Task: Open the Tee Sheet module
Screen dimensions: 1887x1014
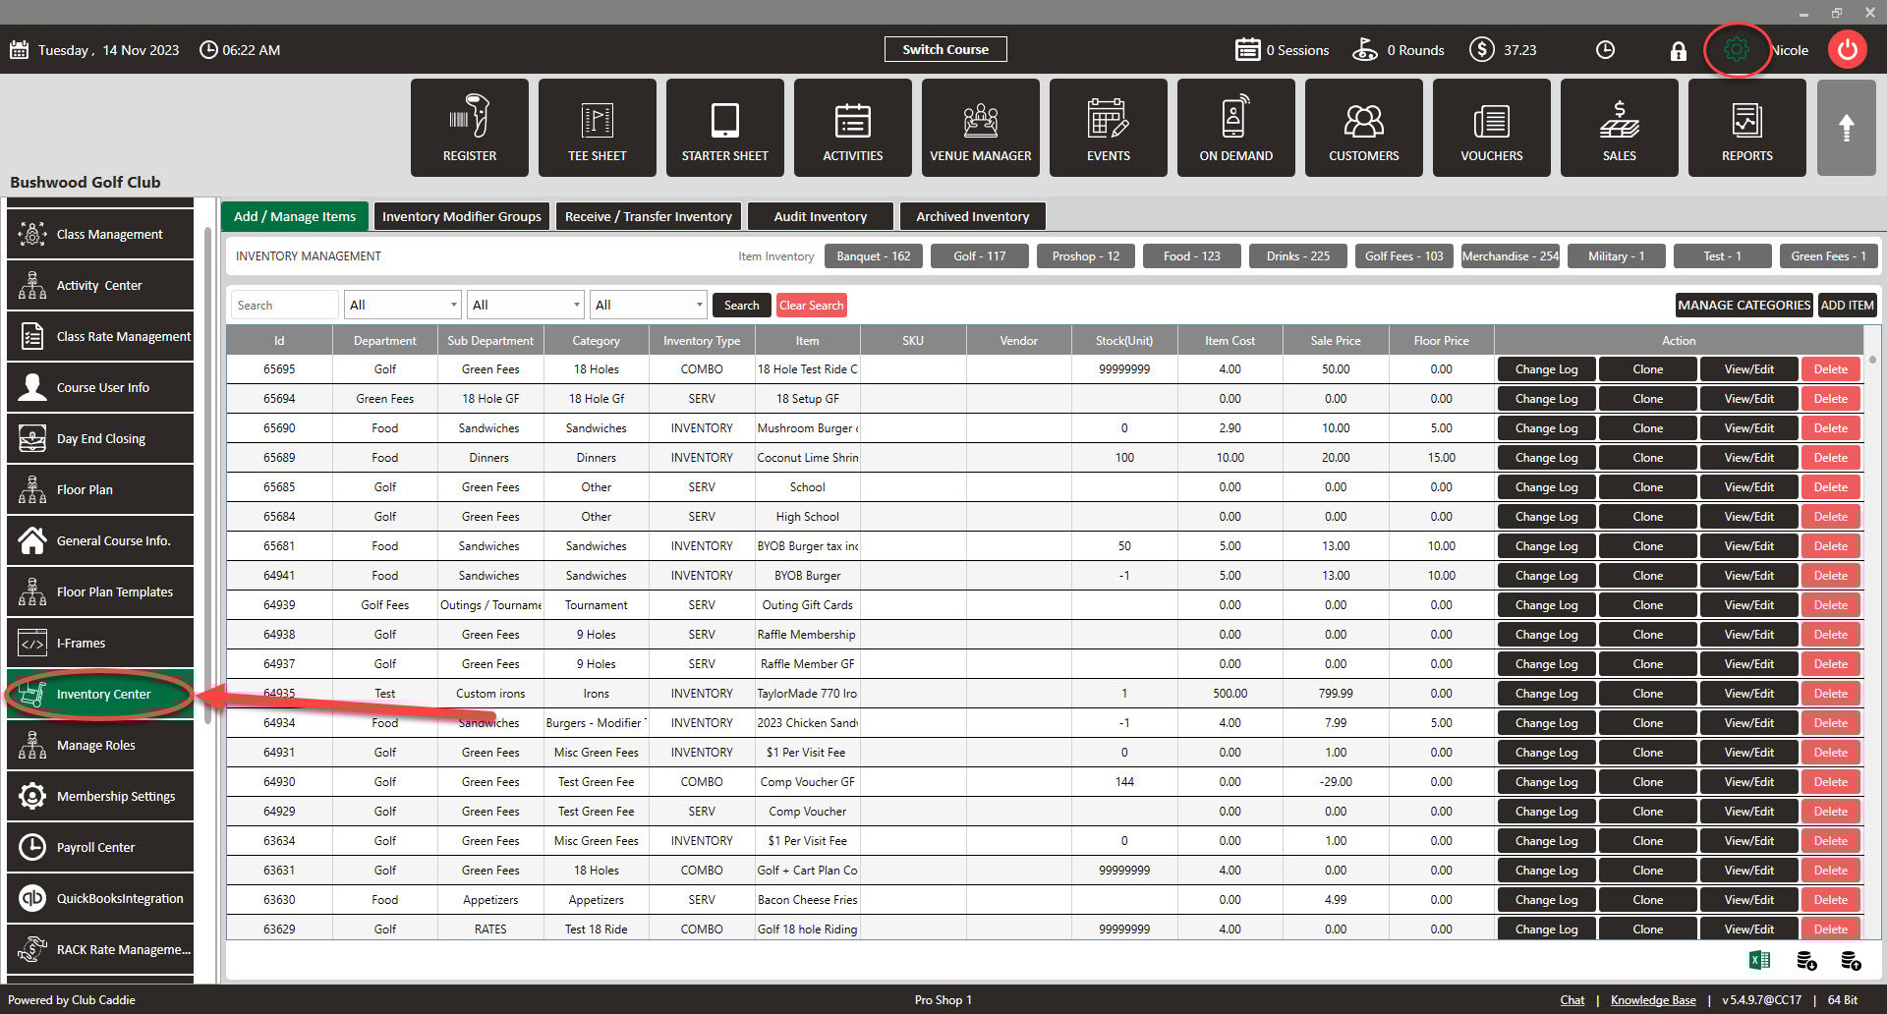Action: pos(597,128)
